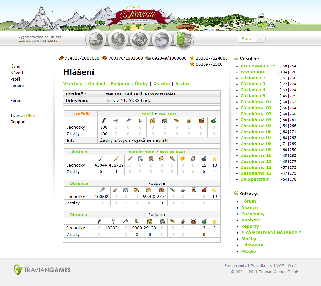Viewport: 321px width, 286px height.
Task: Switch to the Útoky reports tab
Action: [x=141, y=84]
